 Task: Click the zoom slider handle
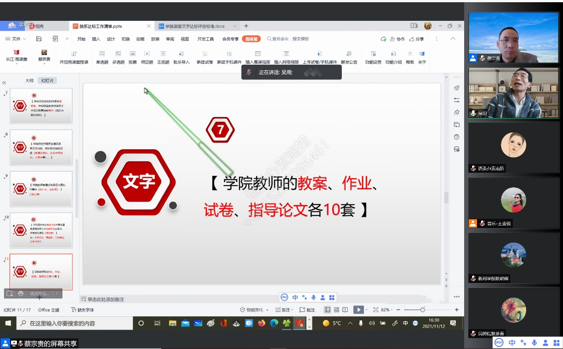pos(422,310)
